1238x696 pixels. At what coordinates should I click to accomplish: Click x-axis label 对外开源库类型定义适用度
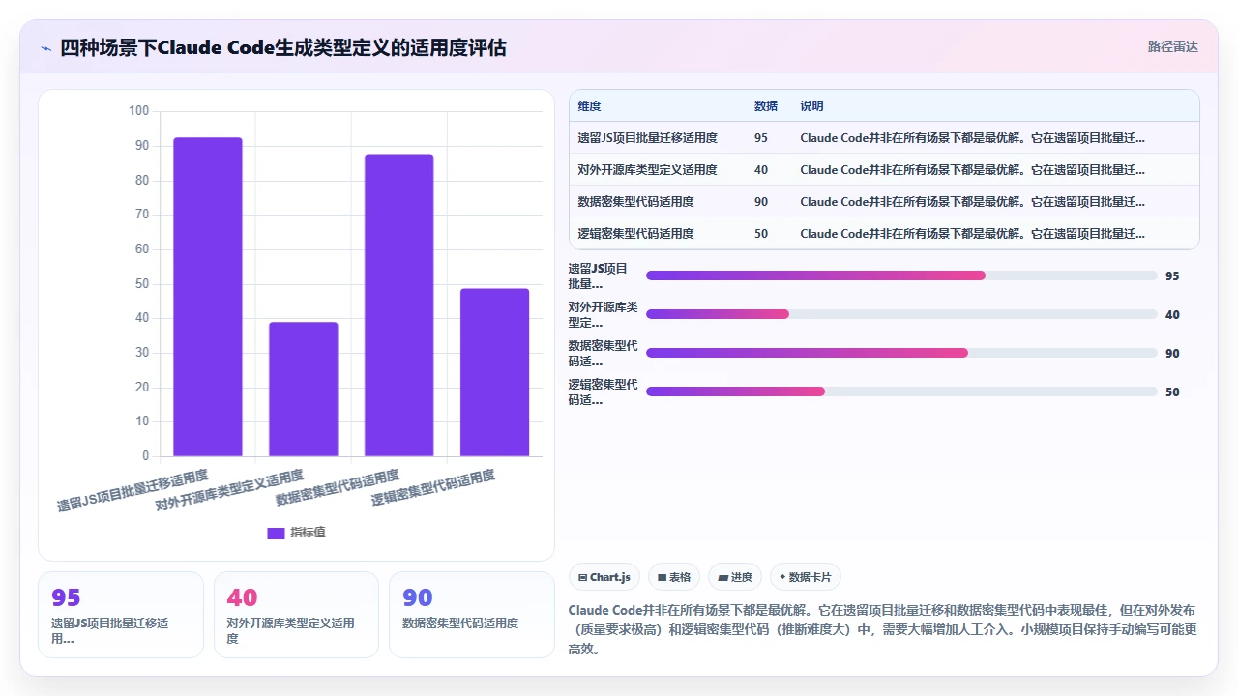pyautogui.click(x=229, y=490)
